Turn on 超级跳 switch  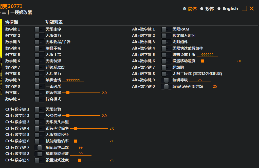[166, 67]
